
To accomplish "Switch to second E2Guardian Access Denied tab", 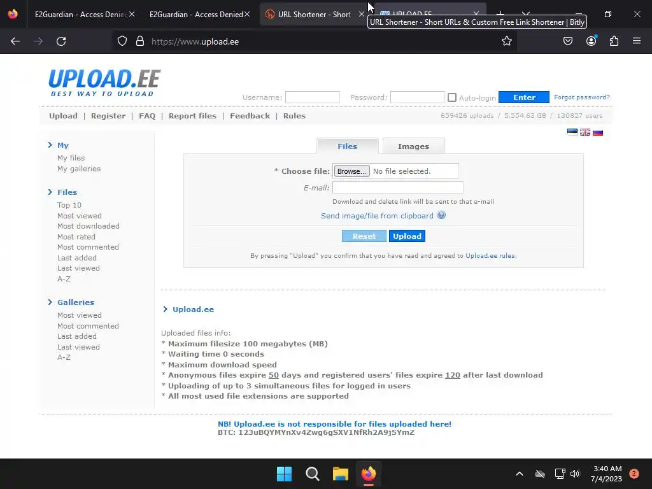I will [x=195, y=14].
